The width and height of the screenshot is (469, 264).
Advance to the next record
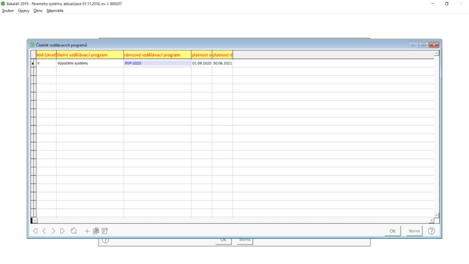coord(53,231)
